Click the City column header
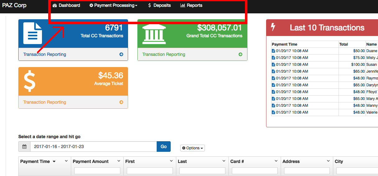 (339, 161)
